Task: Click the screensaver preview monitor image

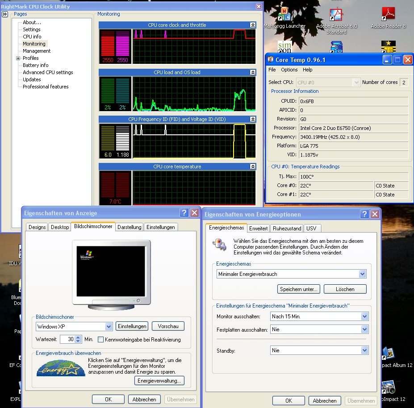Action: (x=111, y=275)
